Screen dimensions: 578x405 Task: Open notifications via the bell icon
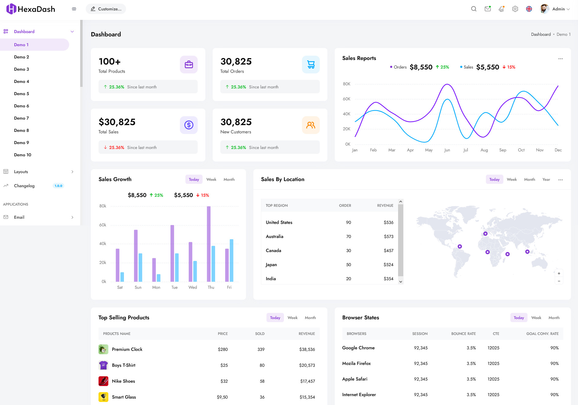pos(501,9)
